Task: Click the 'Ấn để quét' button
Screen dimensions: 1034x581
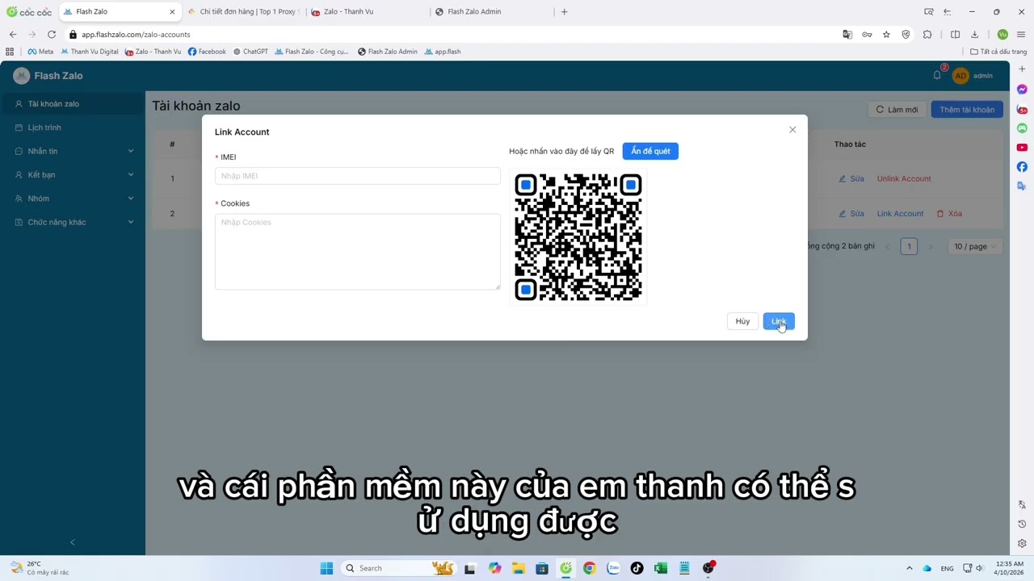Action: pos(650,151)
